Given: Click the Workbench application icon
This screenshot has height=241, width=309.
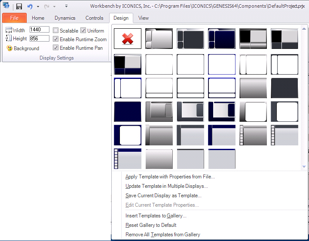Looking at the screenshot, I should point(6,6).
